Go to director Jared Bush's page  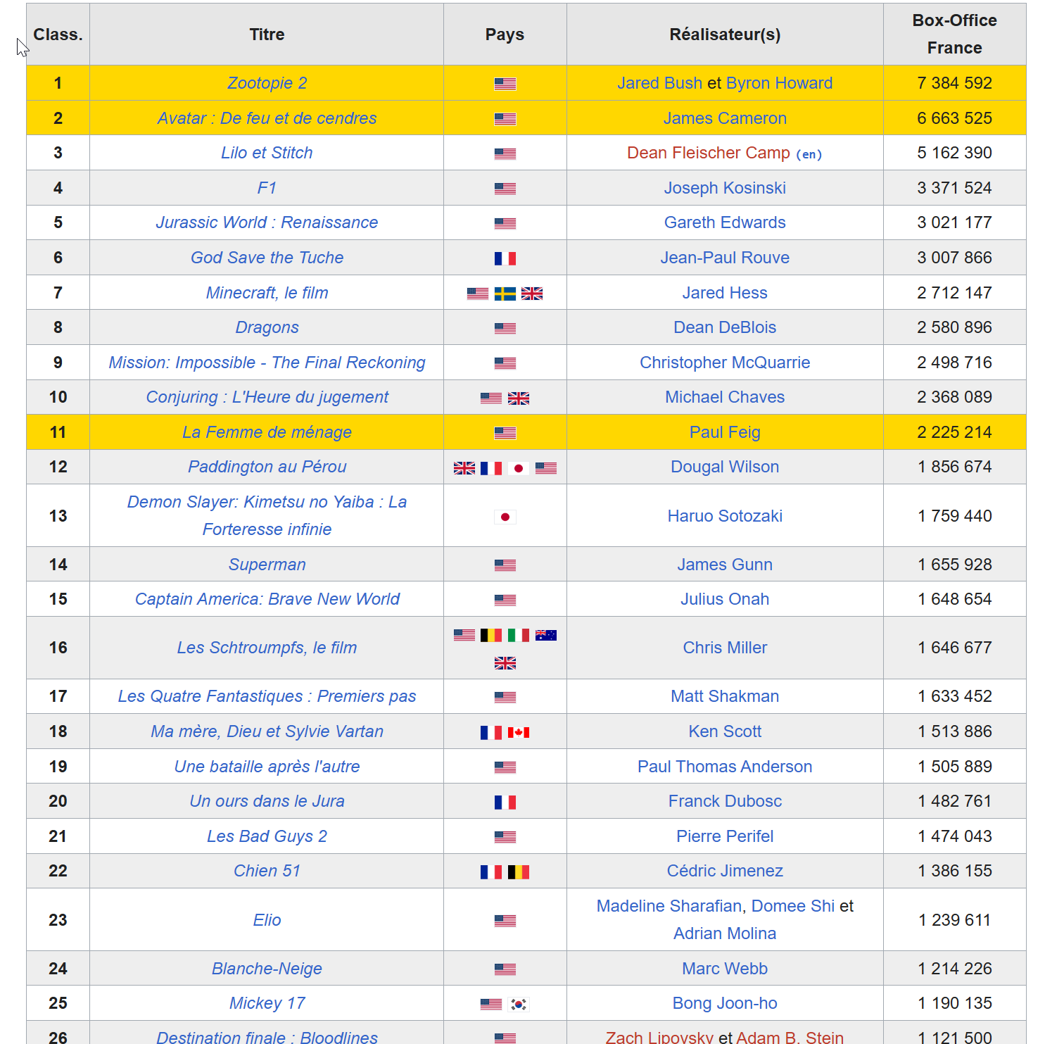[659, 83]
